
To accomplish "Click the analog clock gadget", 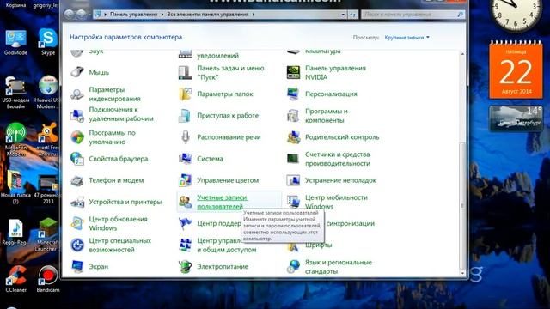I will pos(516,14).
